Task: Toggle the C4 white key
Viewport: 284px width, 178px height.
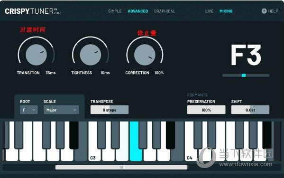Action: click(x=191, y=155)
